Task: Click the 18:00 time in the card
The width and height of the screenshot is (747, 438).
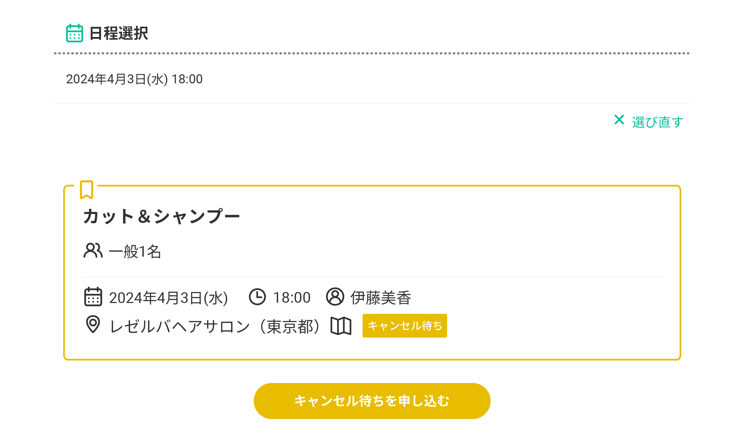Action: click(x=292, y=298)
